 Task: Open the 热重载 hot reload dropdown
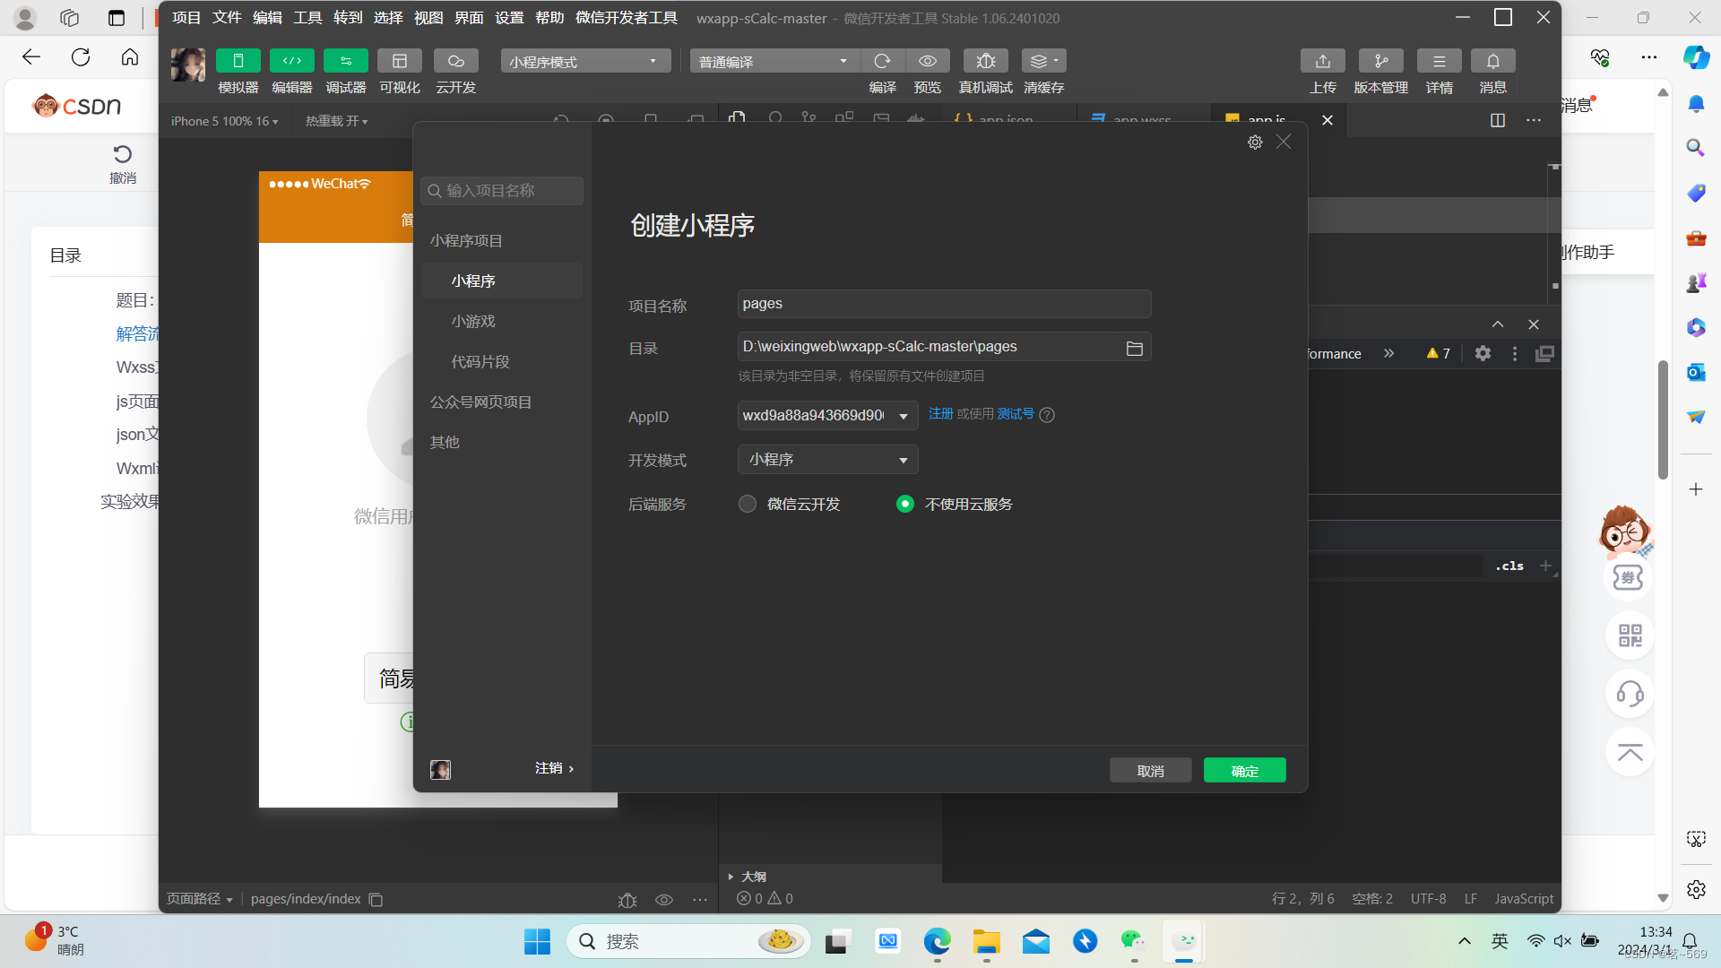[336, 121]
